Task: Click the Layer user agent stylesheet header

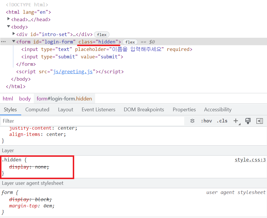Action: pos(133,183)
